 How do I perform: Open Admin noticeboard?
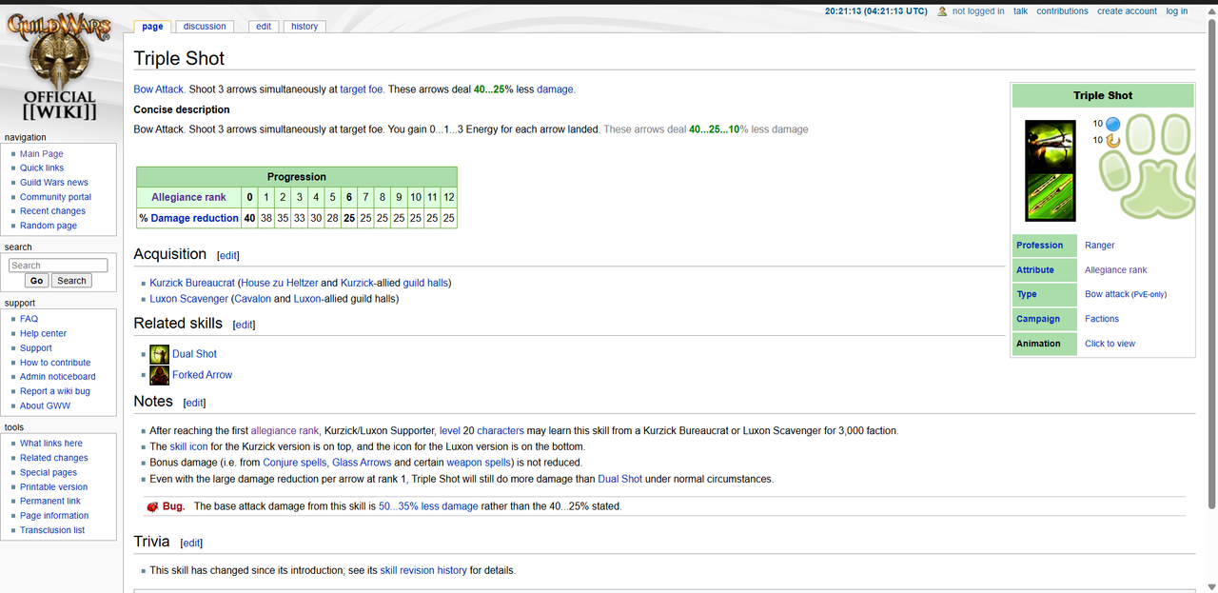tap(58, 377)
